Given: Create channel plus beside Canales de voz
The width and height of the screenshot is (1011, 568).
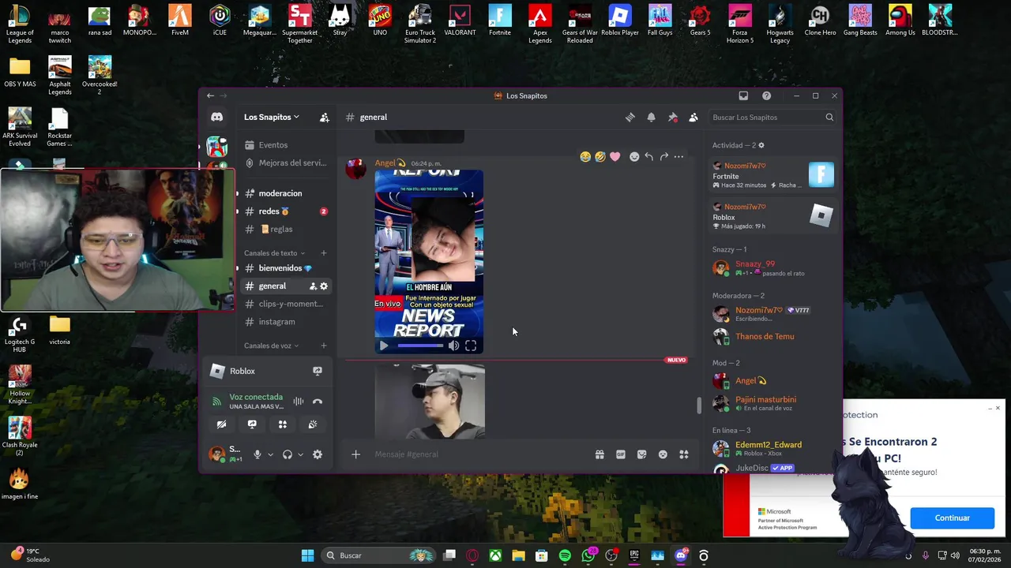Looking at the screenshot, I should tap(324, 346).
